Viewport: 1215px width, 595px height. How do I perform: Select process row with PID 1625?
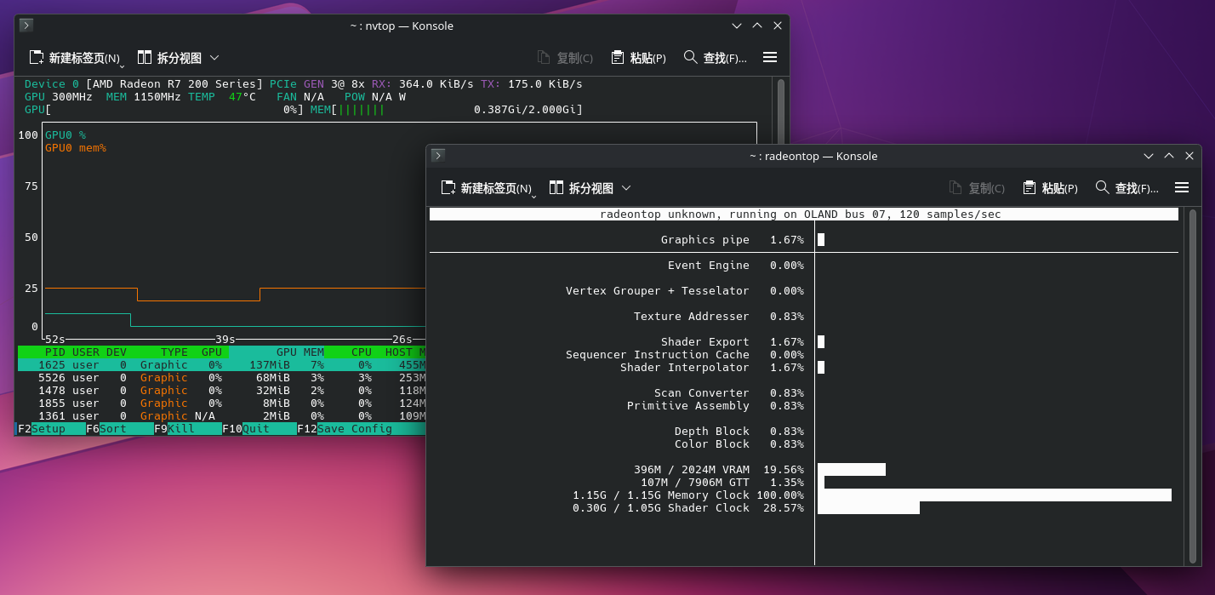(x=221, y=365)
